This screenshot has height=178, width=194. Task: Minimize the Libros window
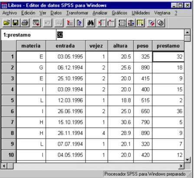pos(174,6)
